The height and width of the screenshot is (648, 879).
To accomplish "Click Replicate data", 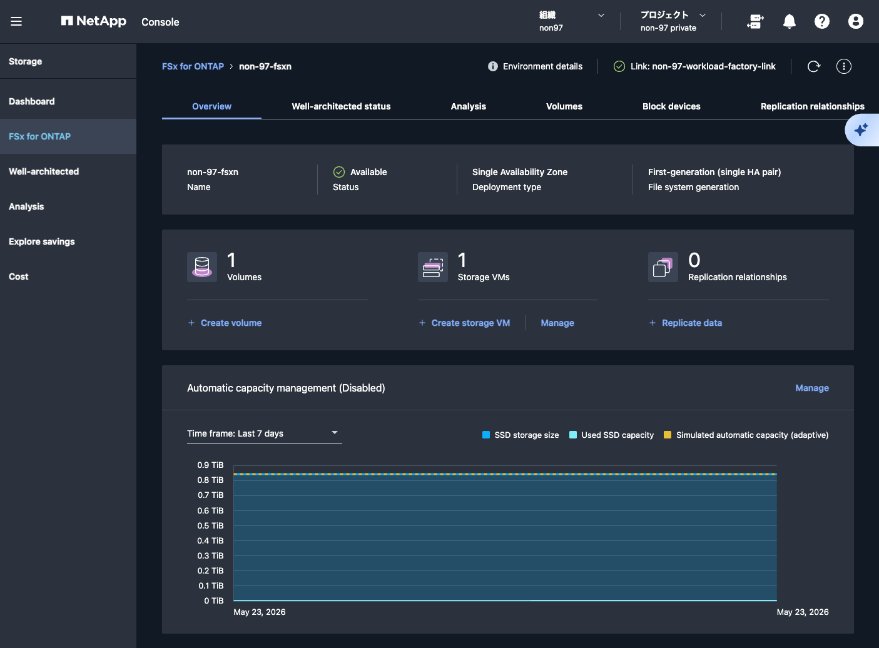I will pos(692,323).
